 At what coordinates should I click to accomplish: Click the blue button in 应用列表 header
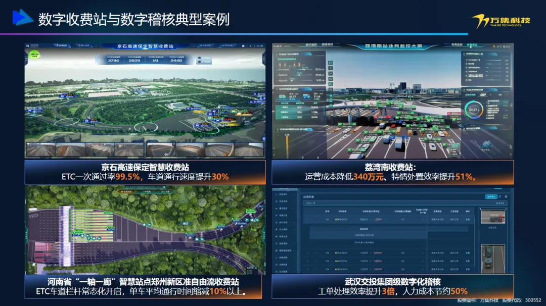click(491, 196)
